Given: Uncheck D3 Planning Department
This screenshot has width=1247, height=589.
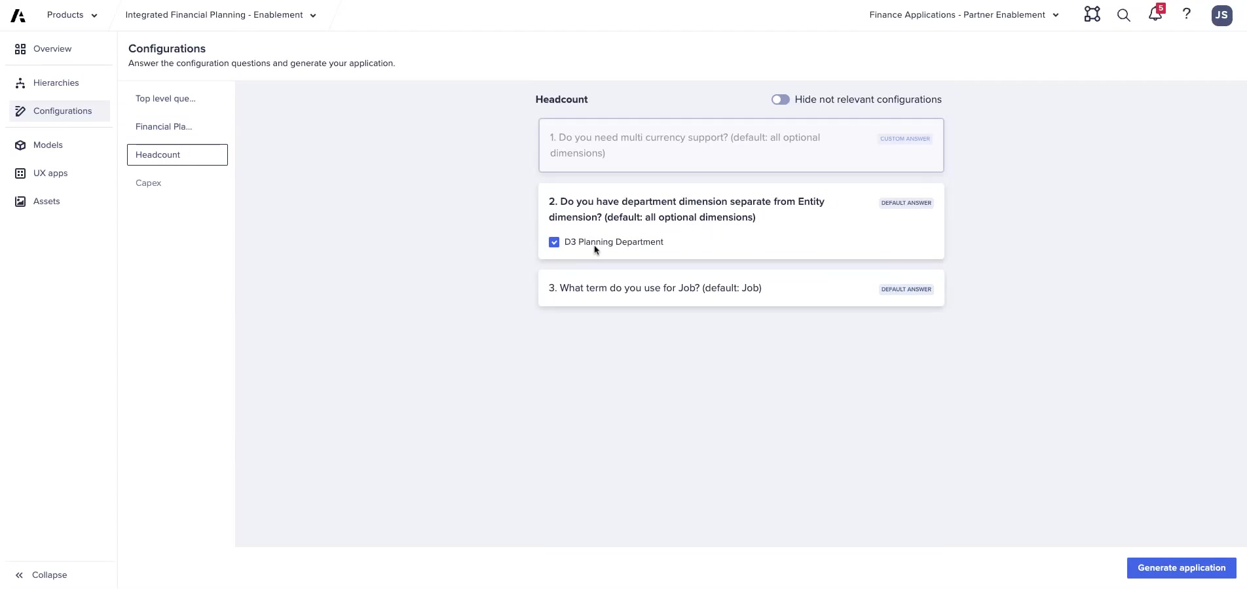Looking at the screenshot, I should (554, 242).
